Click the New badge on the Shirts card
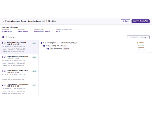Screen dimensions: 152x114 tap(34, 43)
